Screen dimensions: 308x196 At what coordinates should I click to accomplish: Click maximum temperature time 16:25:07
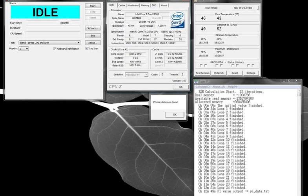point(219,56)
